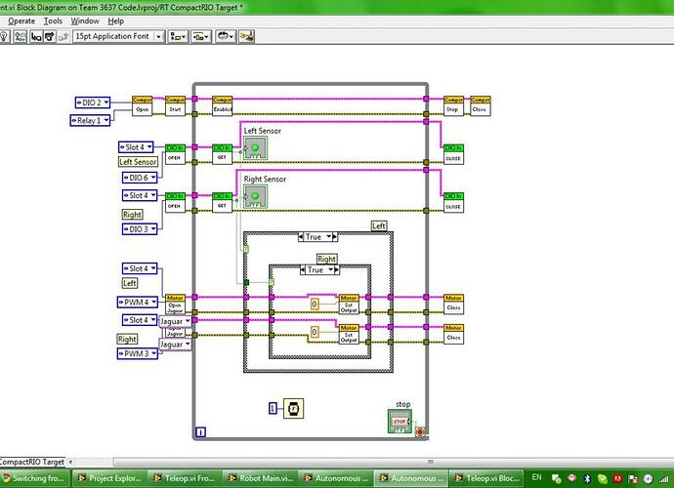Select the Motor Open Jaguar node near PWM 4
The height and width of the screenshot is (488, 674).
pyautogui.click(x=175, y=305)
